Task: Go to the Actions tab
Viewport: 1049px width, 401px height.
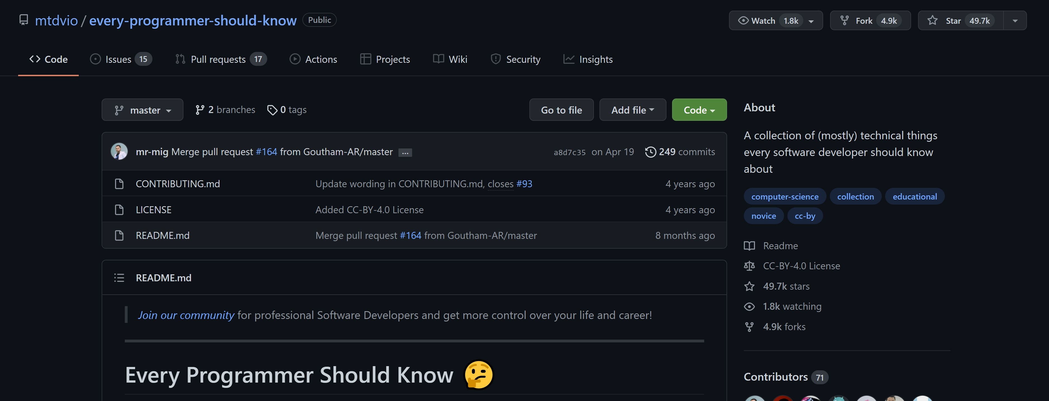Action: coord(313,59)
